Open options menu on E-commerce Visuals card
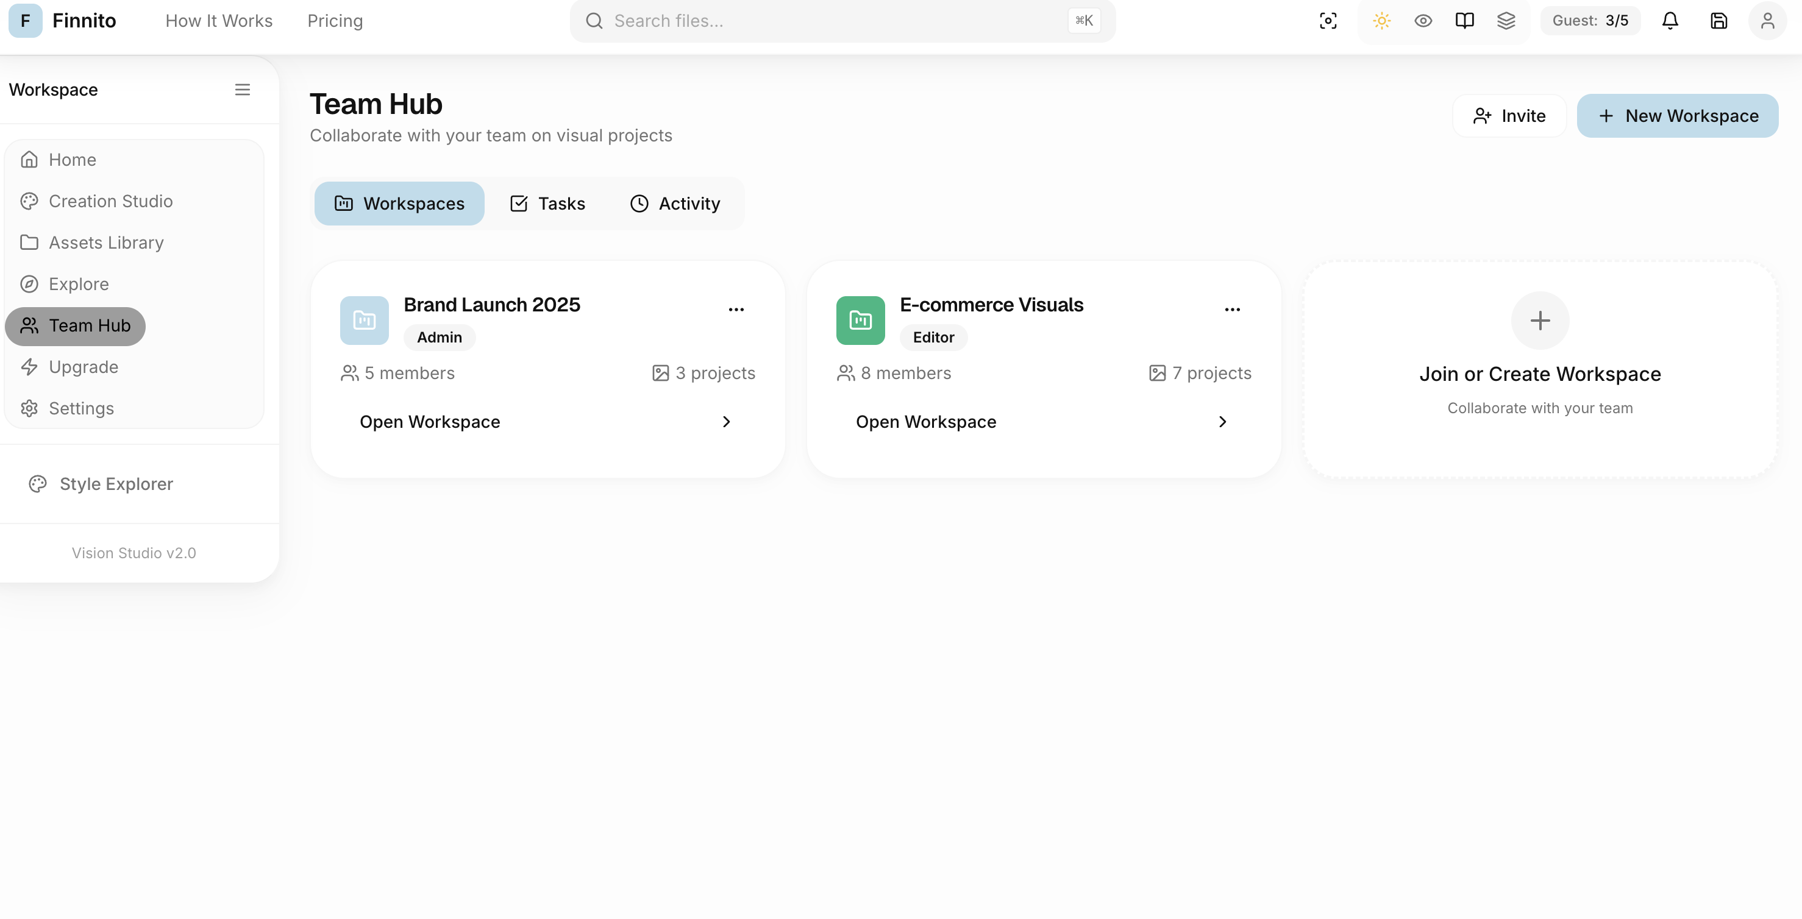This screenshot has width=1802, height=919. (1233, 308)
